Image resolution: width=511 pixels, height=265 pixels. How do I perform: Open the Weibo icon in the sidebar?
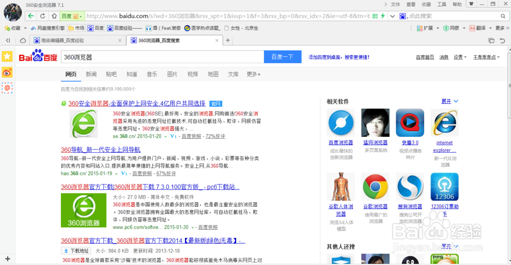(7, 73)
